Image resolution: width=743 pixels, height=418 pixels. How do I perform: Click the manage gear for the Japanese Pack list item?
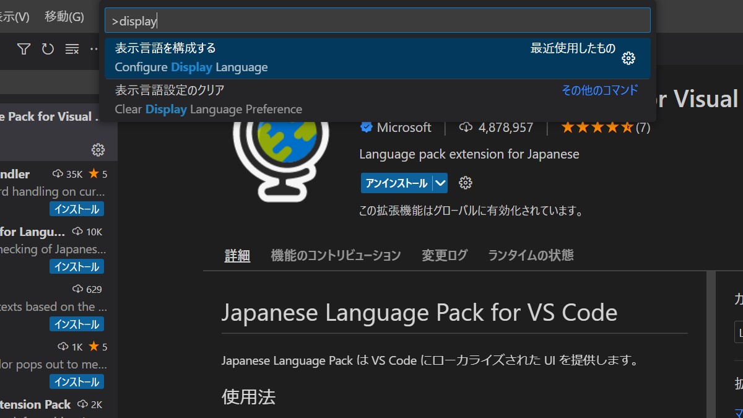tap(98, 149)
